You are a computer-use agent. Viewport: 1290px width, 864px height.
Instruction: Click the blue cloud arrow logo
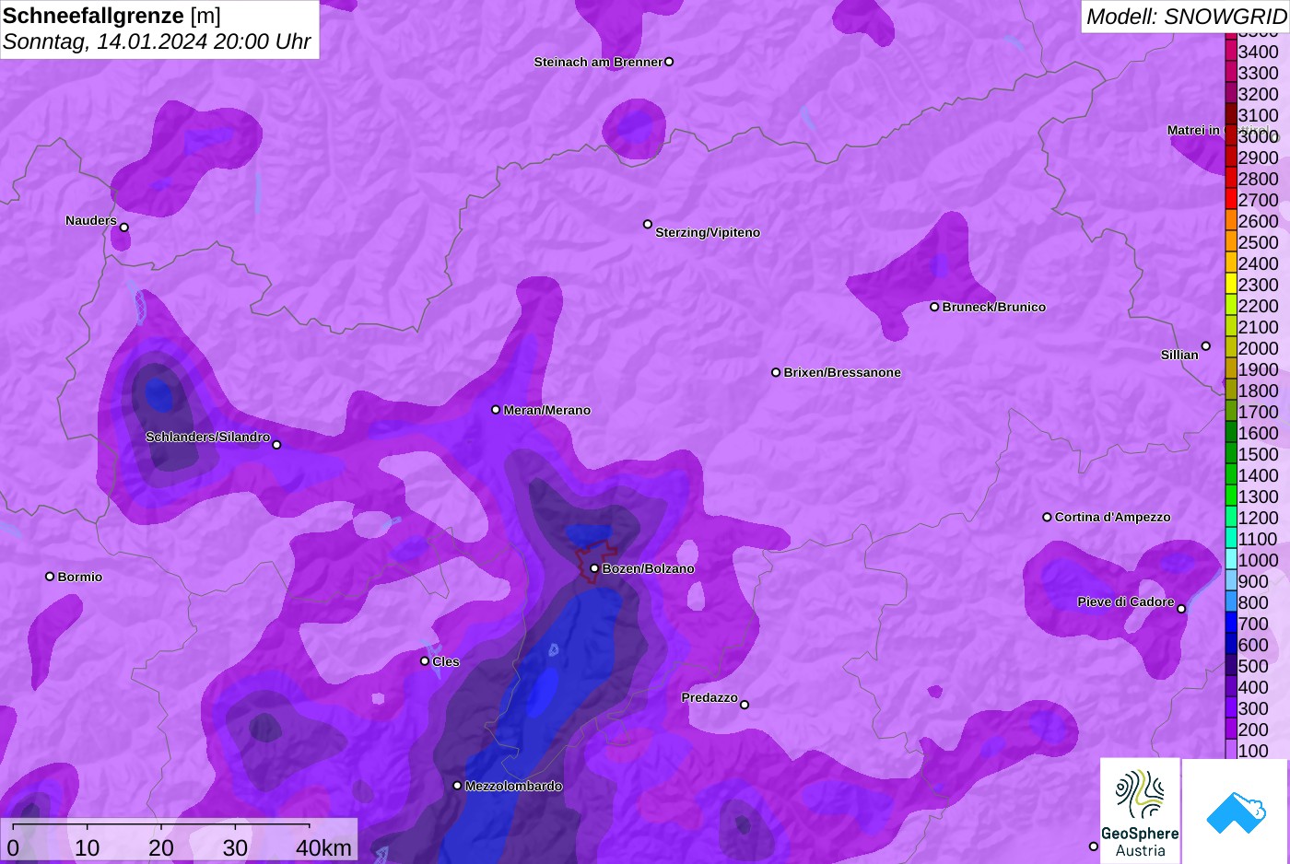(x=1236, y=812)
